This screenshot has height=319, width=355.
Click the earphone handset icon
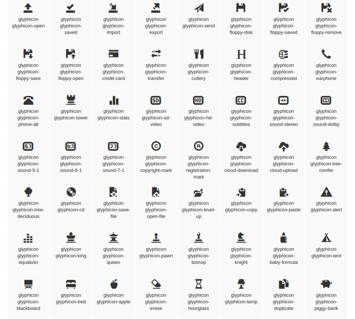click(326, 54)
